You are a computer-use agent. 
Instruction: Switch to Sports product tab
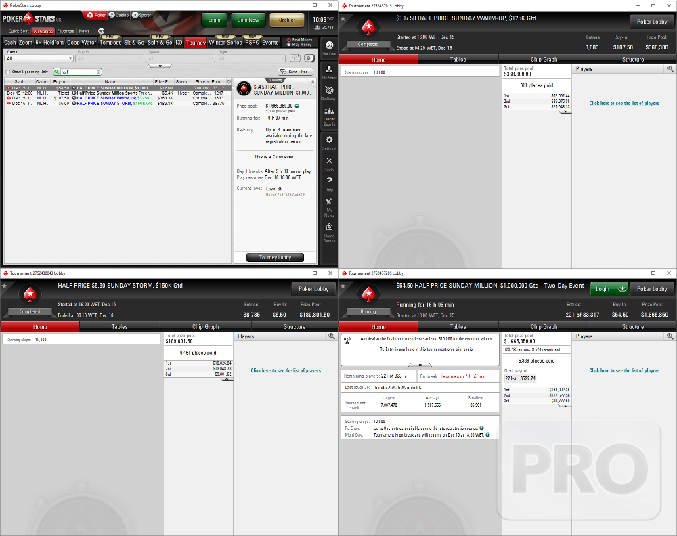[141, 15]
